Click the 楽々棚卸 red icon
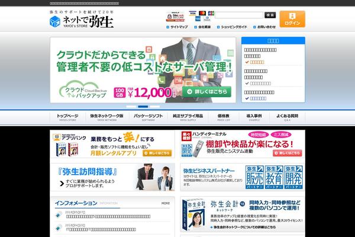Viewport: 355px width, 237px height. point(186,136)
